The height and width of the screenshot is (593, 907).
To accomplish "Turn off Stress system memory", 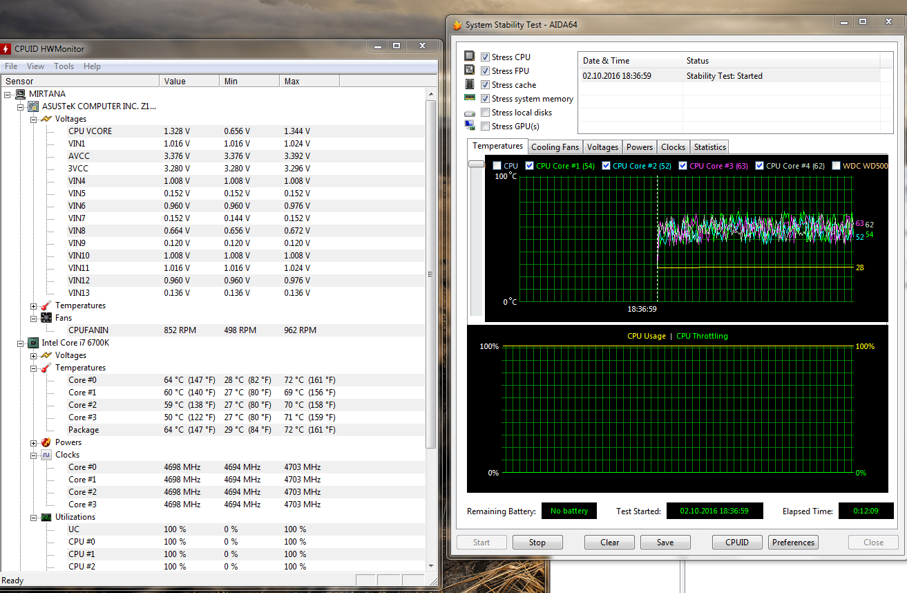I will [x=486, y=98].
